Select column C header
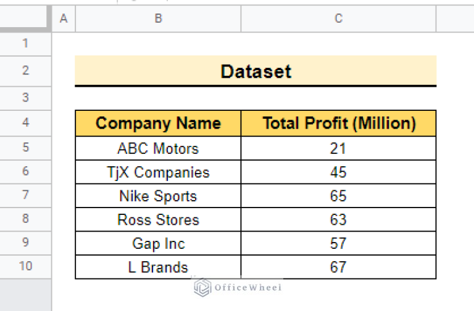 point(338,18)
